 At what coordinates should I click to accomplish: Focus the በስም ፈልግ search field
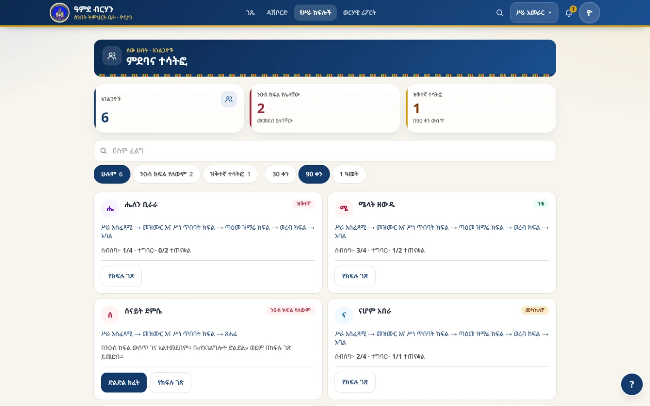[325, 151]
